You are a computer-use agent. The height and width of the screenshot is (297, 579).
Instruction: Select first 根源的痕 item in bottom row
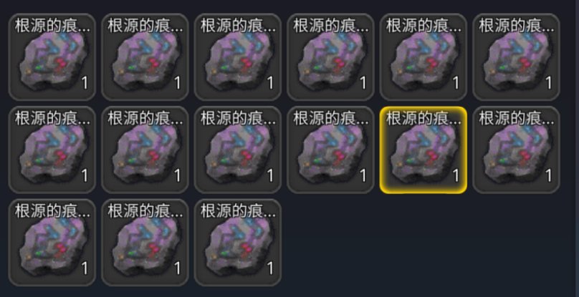52,243
